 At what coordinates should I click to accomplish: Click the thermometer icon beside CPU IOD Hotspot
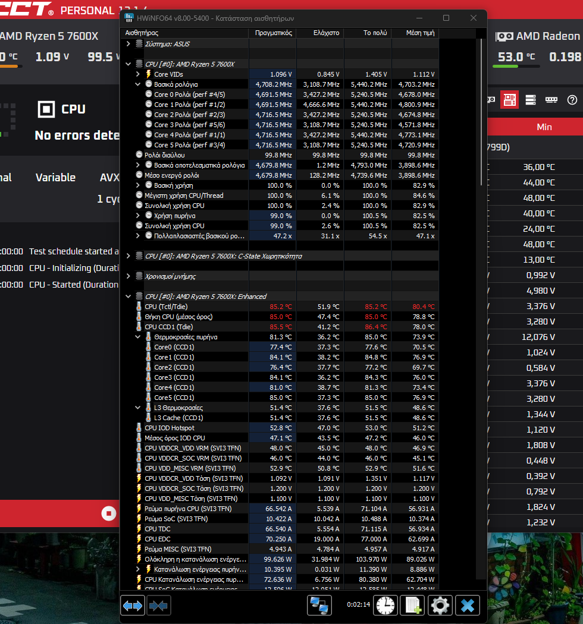(139, 428)
